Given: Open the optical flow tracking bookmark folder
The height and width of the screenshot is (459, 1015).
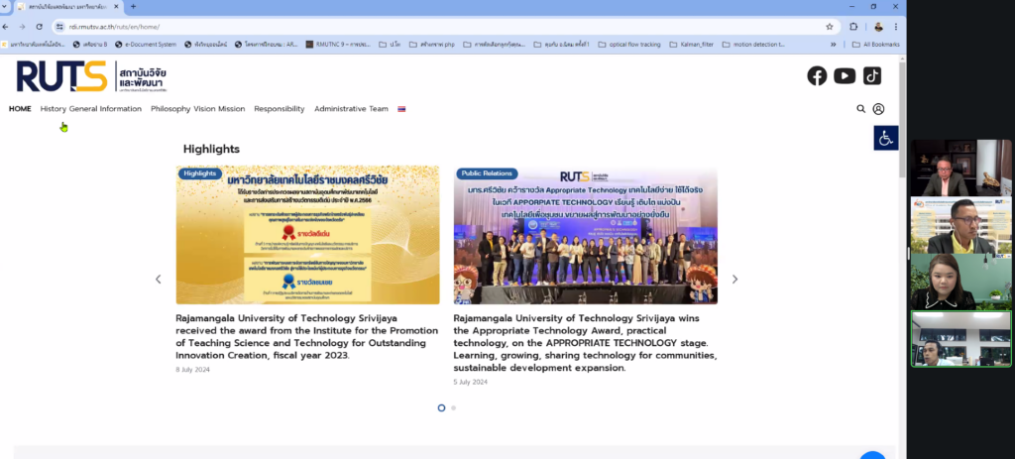Looking at the screenshot, I should point(629,45).
